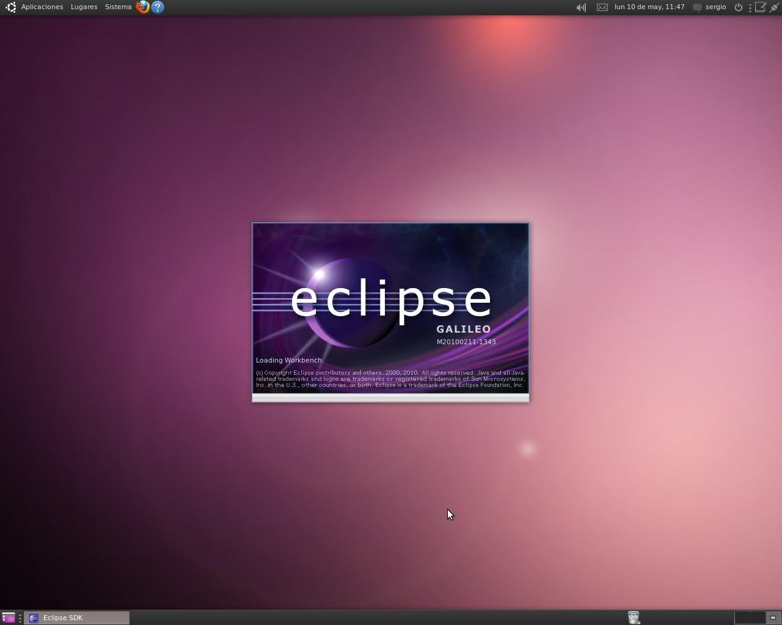The height and width of the screenshot is (625, 782).
Task: Open the mail envelope indicator
Action: pyautogui.click(x=602, y=7)
